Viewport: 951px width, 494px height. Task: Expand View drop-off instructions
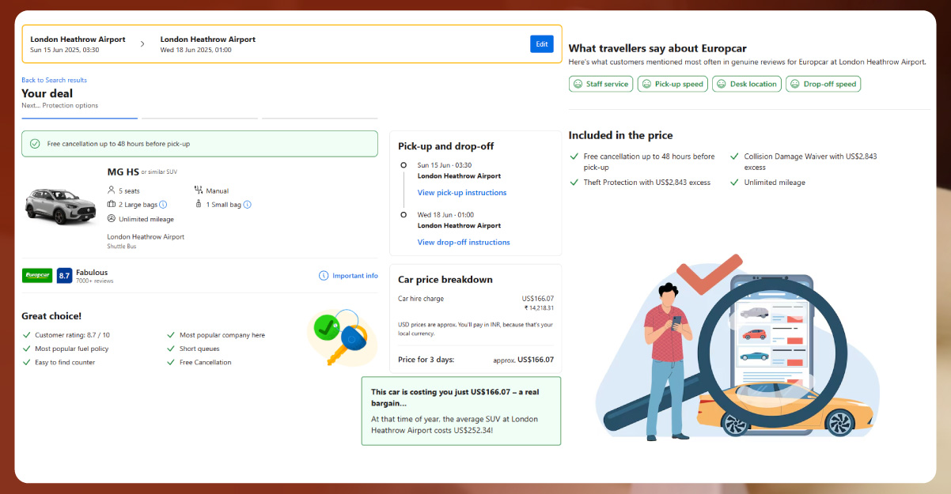pyautogui.click(x=464, y=243)
